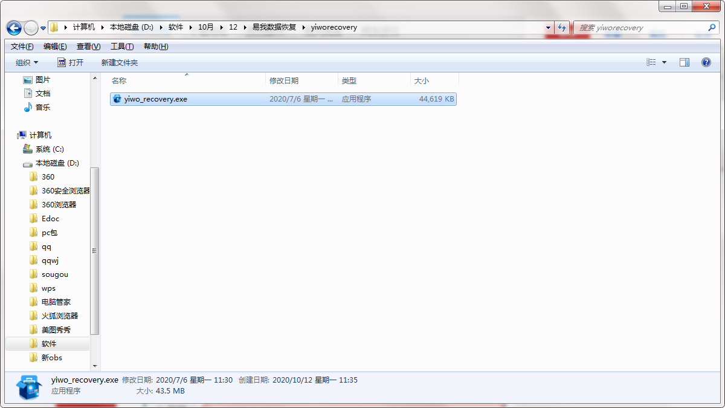Open the 360安全浏览器 folder
This screenshot has height=408, width=725.
click(59, 191)
